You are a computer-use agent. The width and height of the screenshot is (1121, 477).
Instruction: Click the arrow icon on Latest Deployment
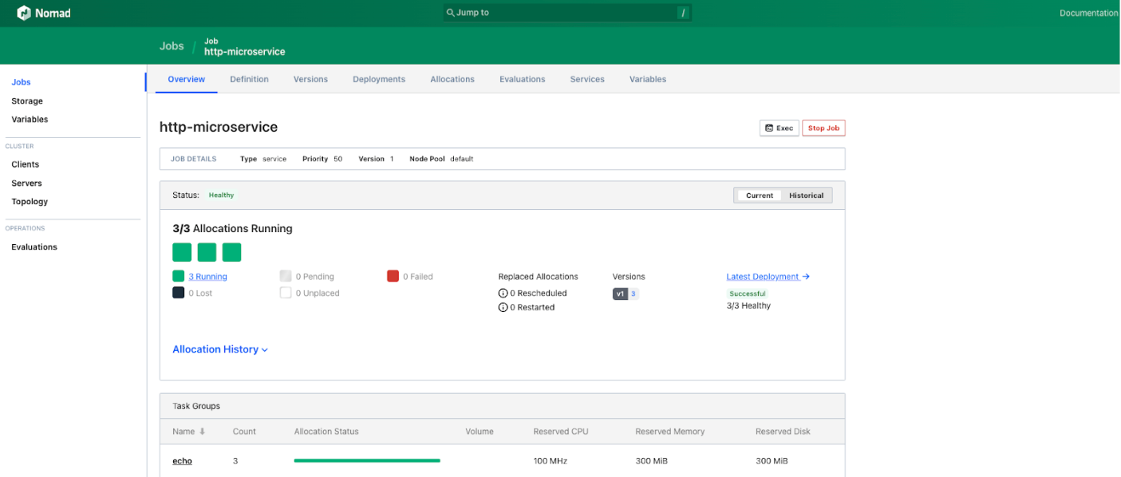807,276
